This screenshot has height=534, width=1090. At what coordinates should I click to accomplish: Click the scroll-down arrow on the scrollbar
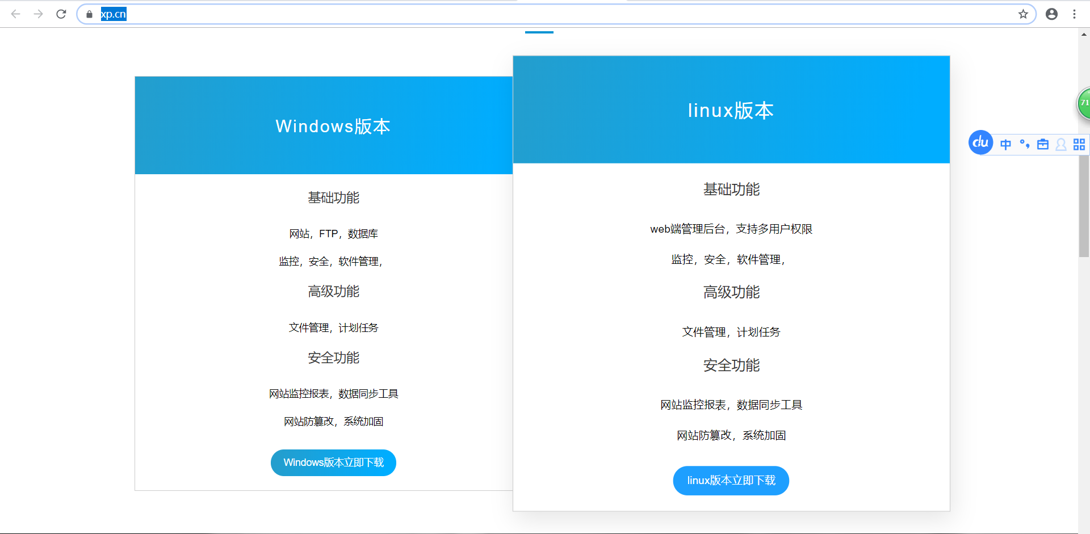click(x=1083, y=529)
